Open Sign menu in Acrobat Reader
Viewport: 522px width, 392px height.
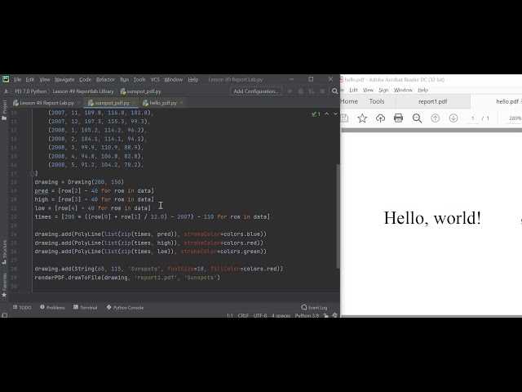tap(383, 90)
